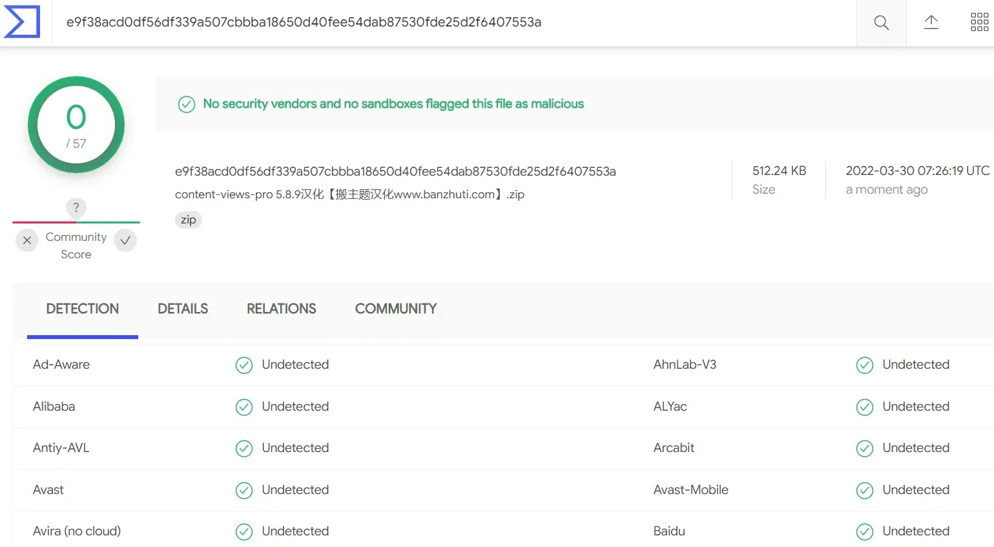Switch to the DETAILS tab
The image size is (994, 547).
click(183, 309)
